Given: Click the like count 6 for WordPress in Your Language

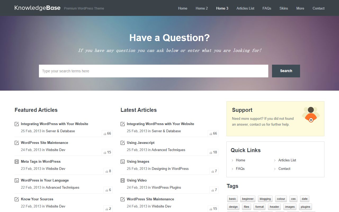Looking at the screenshot, I should [108, 190].
